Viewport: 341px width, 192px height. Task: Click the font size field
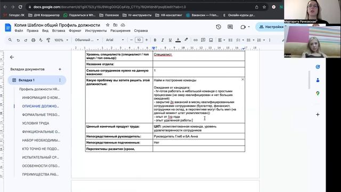(139, 40)
